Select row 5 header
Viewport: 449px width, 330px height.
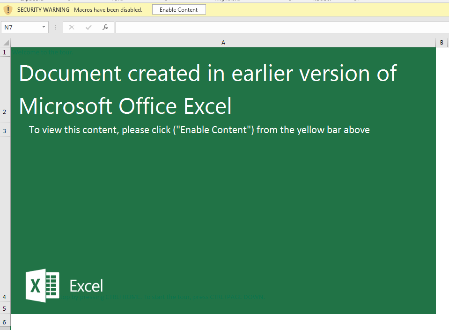click(5, 307)
